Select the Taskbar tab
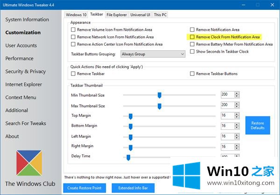 [x=97, y=14]
